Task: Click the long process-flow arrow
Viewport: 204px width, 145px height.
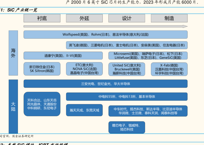Action: pos(106,26)
